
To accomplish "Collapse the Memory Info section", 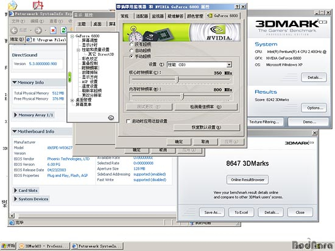I will [x=15, y=82].
